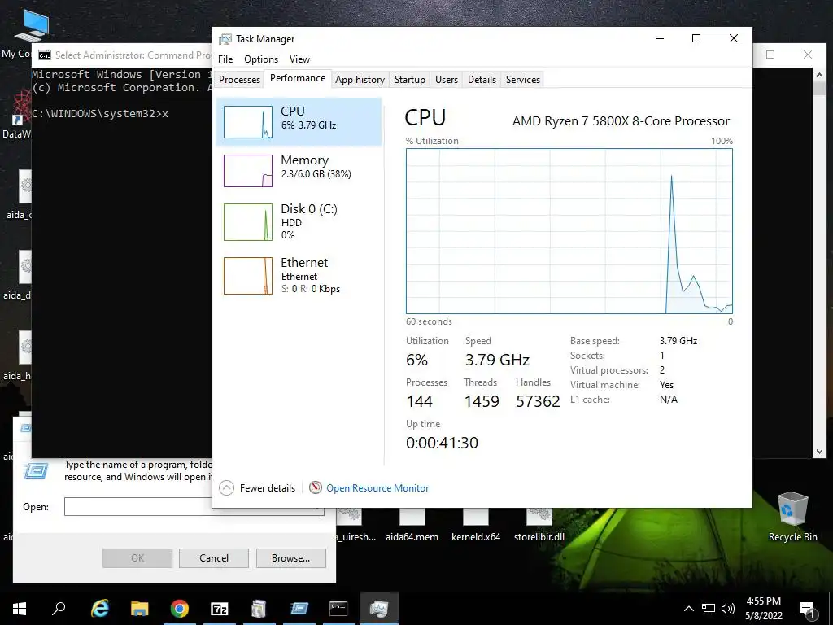Click the network tray icon

[x=709, y=609]
